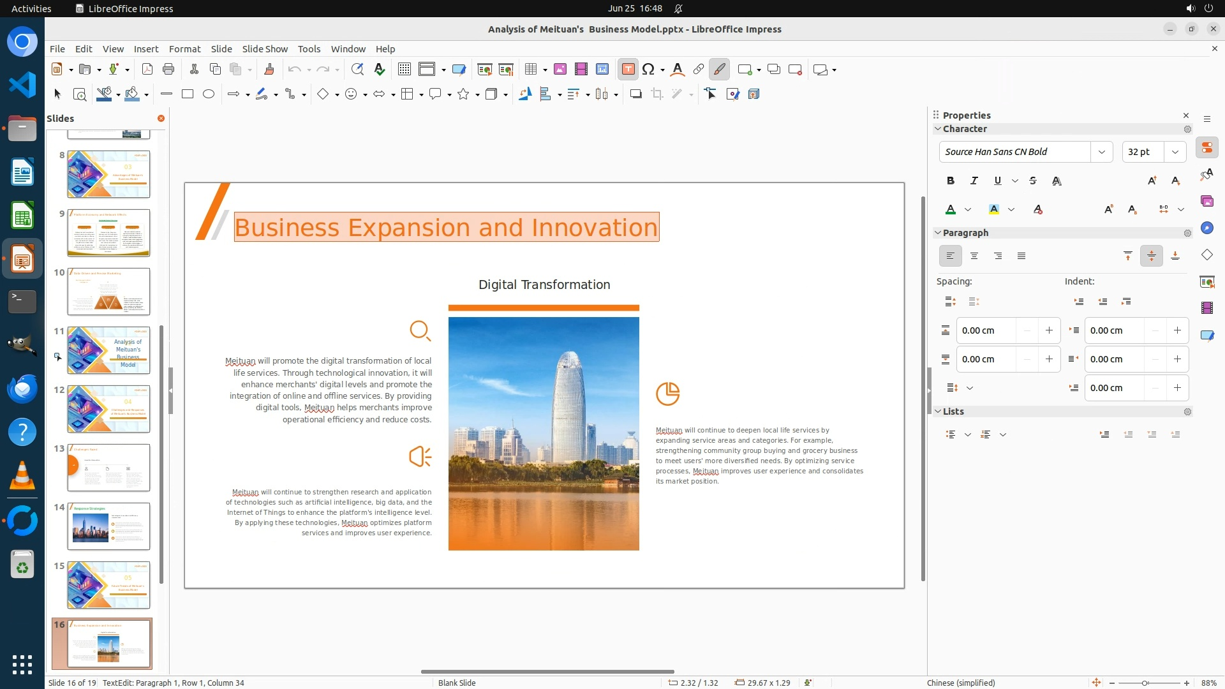Image resolution: width=1225 pixels, height=689 pixels.
Task: Click the Insert Text Box icon
Action: [x=628, y=70]
